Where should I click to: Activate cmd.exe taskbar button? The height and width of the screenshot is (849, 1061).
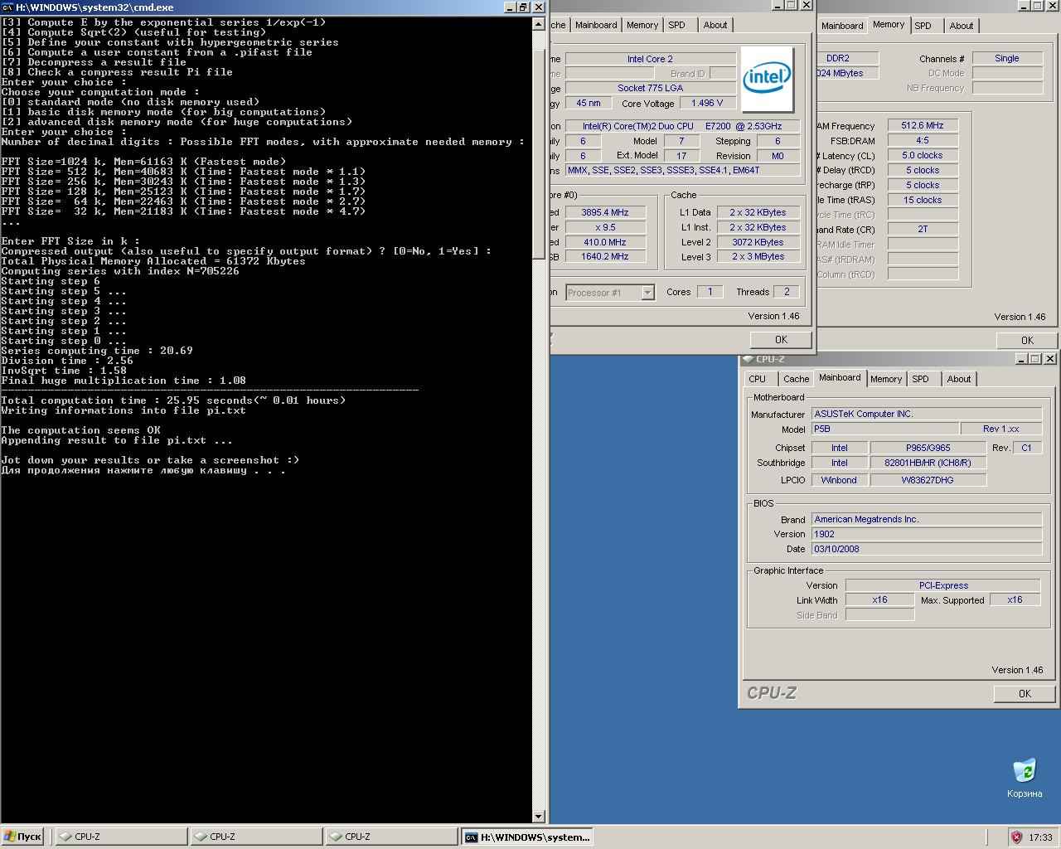[x=527, y=837]
